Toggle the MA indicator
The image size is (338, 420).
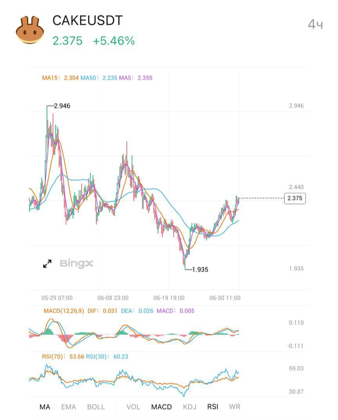(45, 407)
